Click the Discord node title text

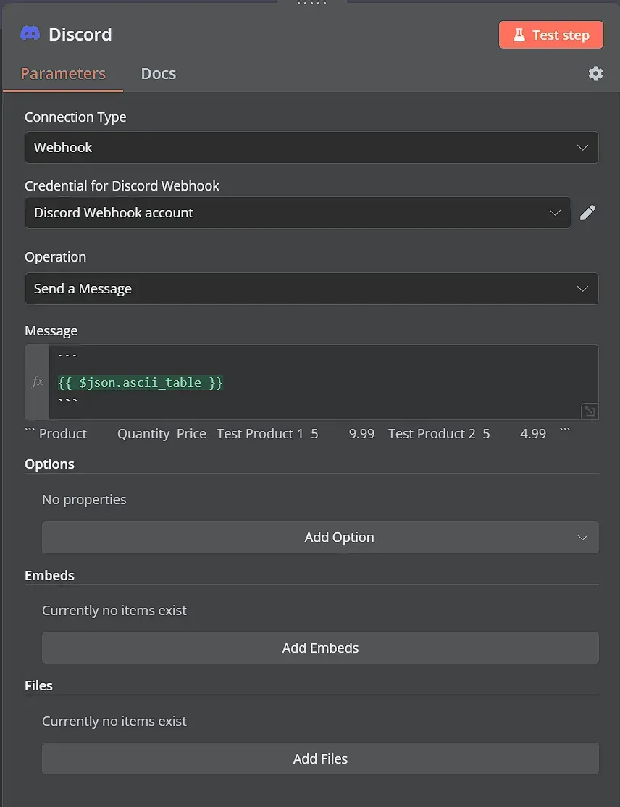tap(80, 35)
